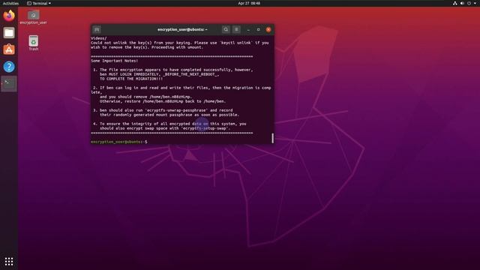The image size is (480, 270).
Task: Open the encryption_user home folder icon
Action: tap(33, 17)
